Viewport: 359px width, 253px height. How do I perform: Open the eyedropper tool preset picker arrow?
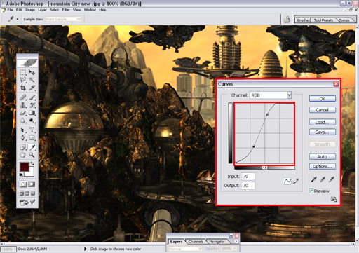click(17, 19)
